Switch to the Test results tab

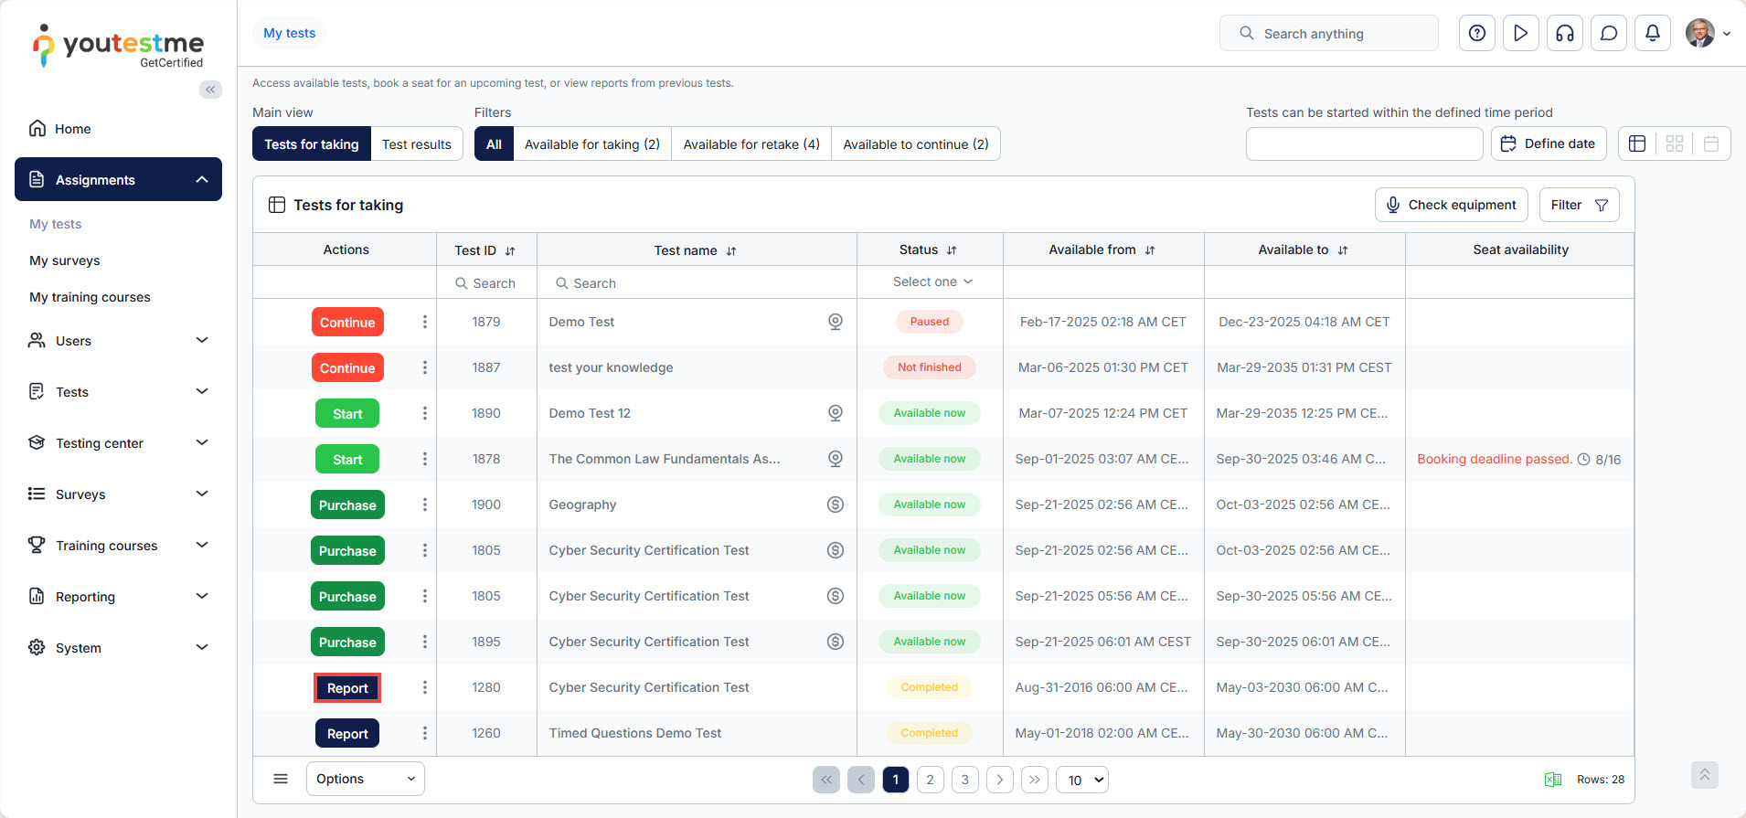point(416,144)
